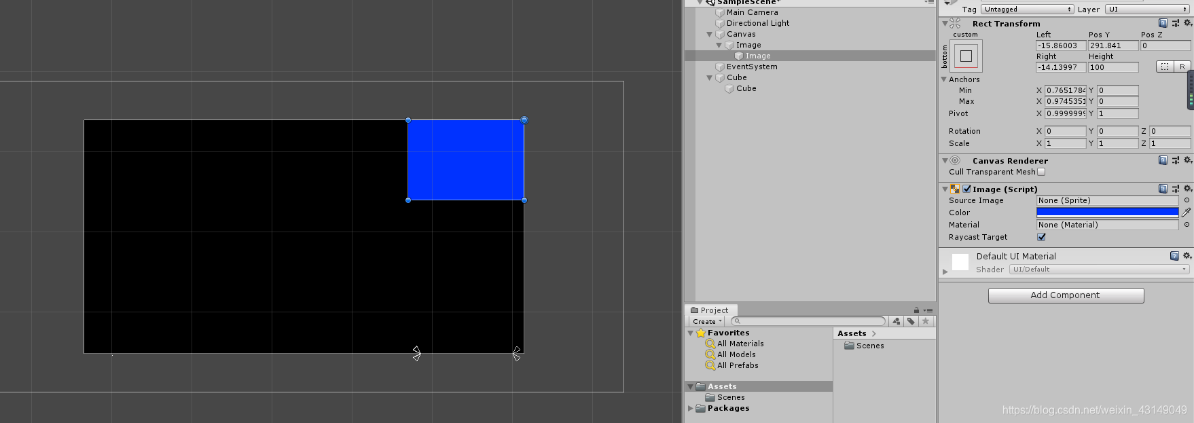Open Canvas Renderer gear settings menu
Viewport: 1194px width, 423px height.
point(1187,160)
